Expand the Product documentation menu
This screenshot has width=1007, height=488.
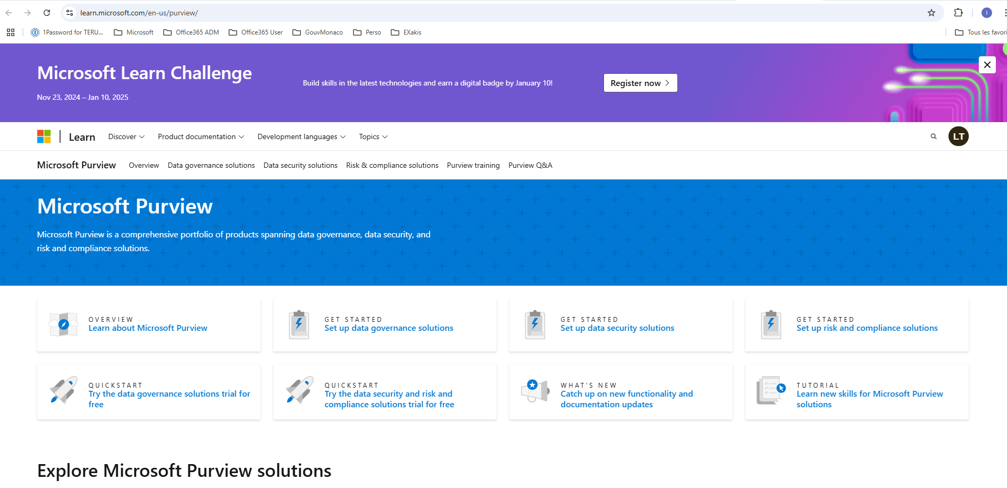200,136
